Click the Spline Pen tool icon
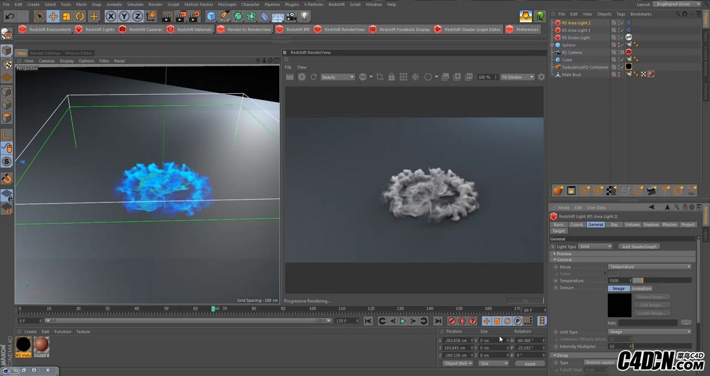Image resolution: width=710 pixels, height=376 pixels. point(225,17)
